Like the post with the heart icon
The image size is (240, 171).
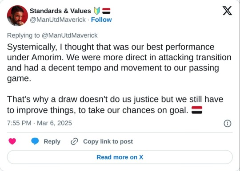12,141
